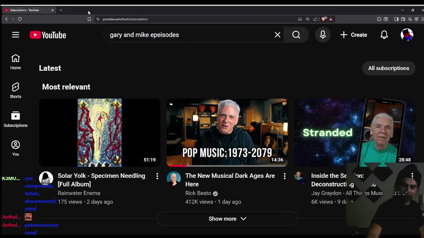Open Leo AI sparkle icon
The height and width of the screenshot is (238, 424).
pyautogui.click(x=410, y=19)
